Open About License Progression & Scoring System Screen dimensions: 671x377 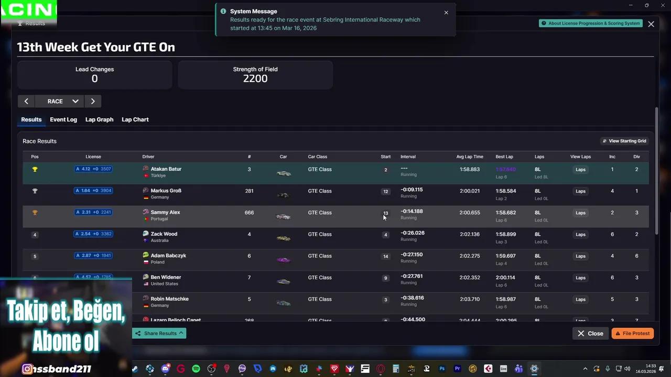pyautogui.click(x=590, y=24)
